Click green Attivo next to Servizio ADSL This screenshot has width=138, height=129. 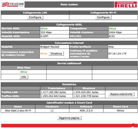pos(44,28)
